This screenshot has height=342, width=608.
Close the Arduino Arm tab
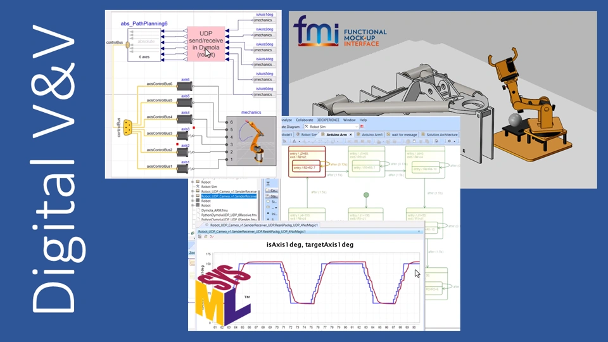[350, 134]
